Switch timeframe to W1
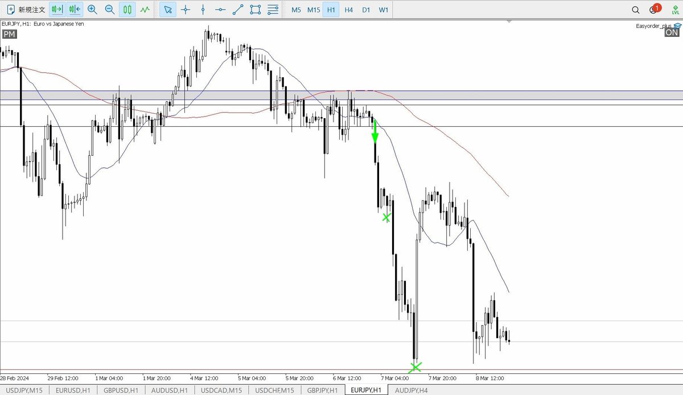Viewport: 683px width, 395px height. tap(384, 10)
